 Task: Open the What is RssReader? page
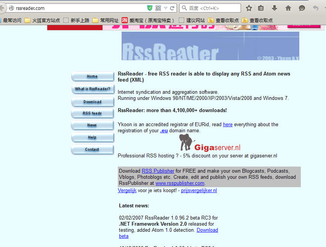point(92,89)
